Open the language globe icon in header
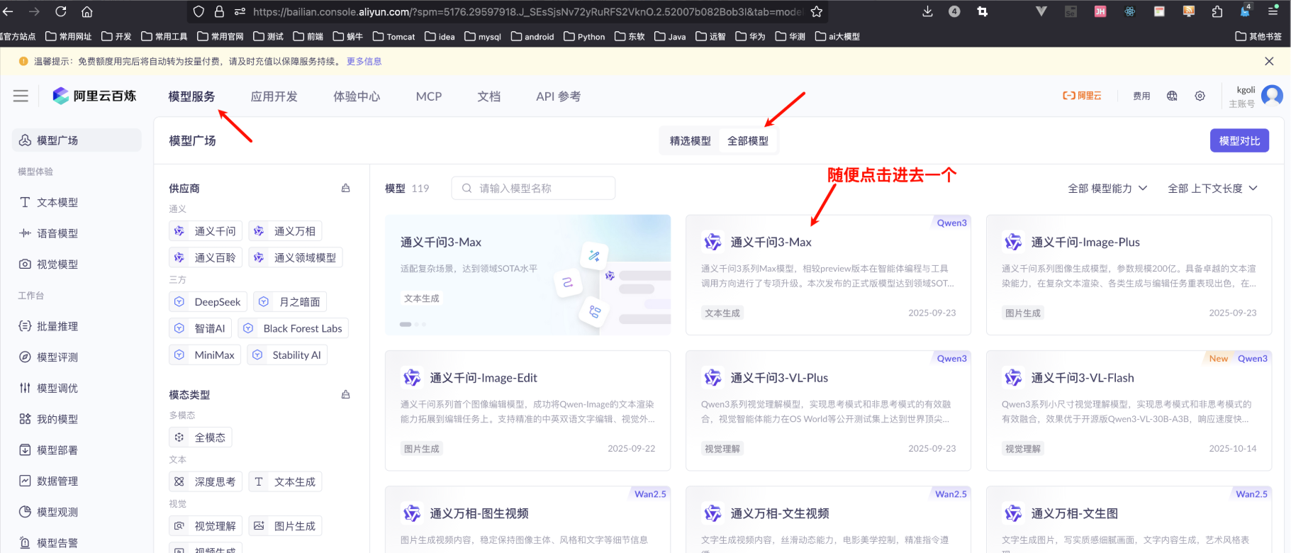This screenshot has height=553, width=1291. tap(1172, 96)
